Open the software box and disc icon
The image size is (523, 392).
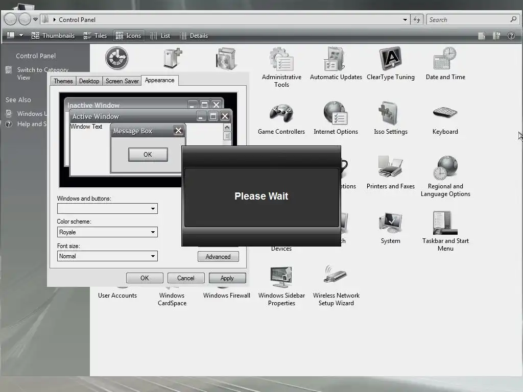tap(226, 59)
